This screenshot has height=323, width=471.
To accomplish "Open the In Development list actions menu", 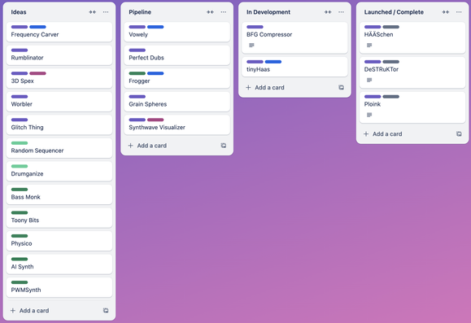I will [x=341, y=12].
